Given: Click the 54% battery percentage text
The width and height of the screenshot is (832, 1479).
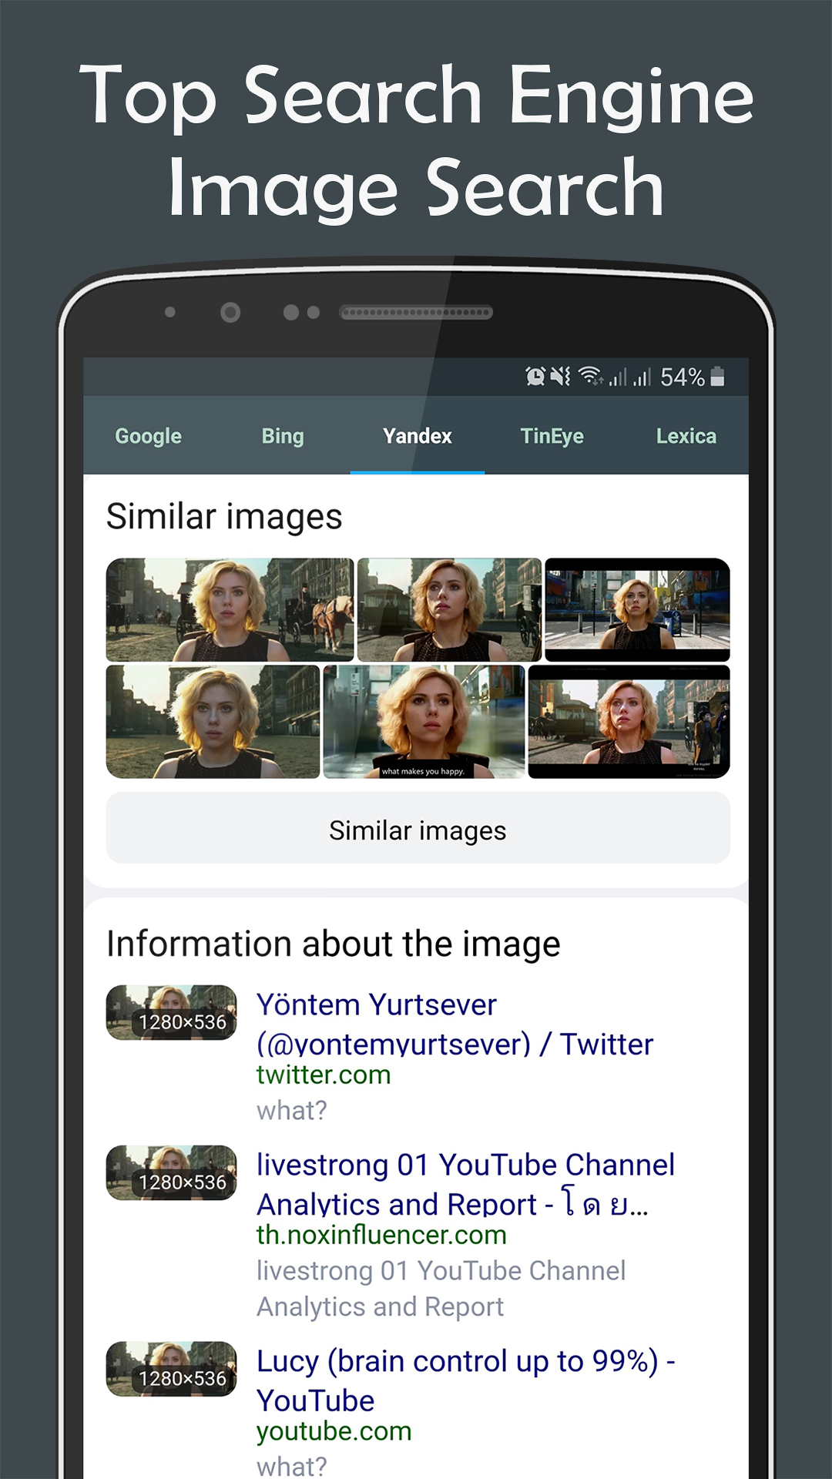Looking at the screenshot, I should (x=683, y=377).
